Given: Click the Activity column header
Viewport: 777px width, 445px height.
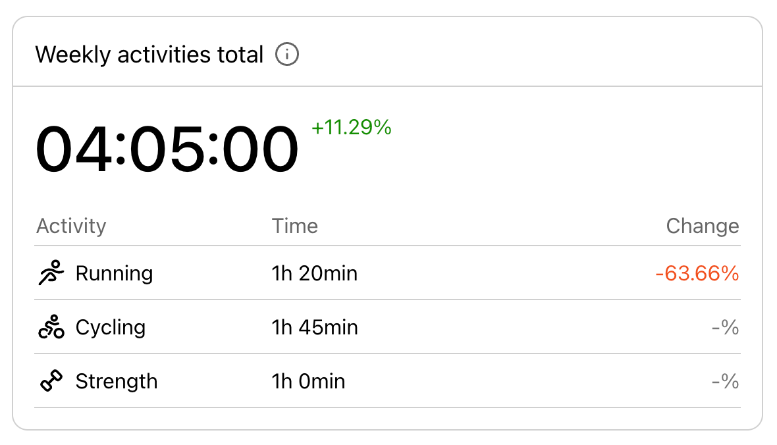Looking at the screenshot, I should click(71, 226).
